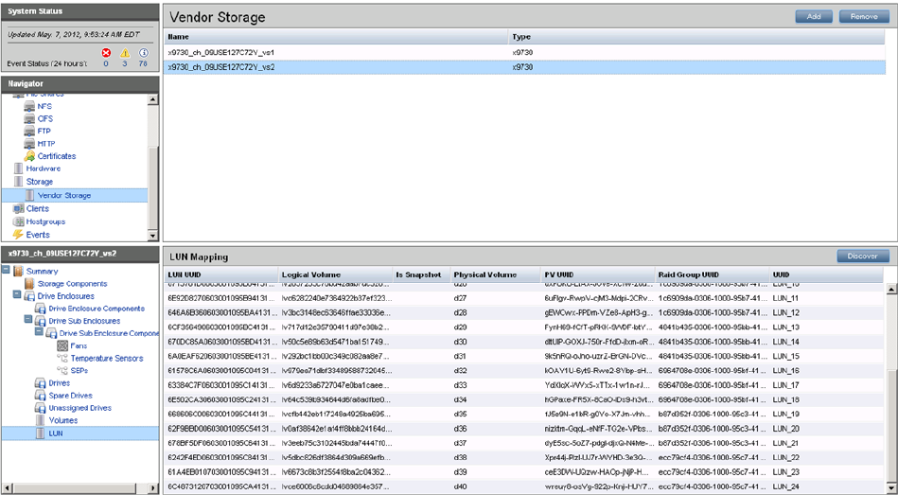The height and width of the screenshot is (495, 898).
Task: Click the informational event status icon
Action: coord(144,53)
